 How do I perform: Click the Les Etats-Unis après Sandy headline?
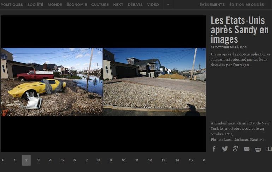[239, 30]
